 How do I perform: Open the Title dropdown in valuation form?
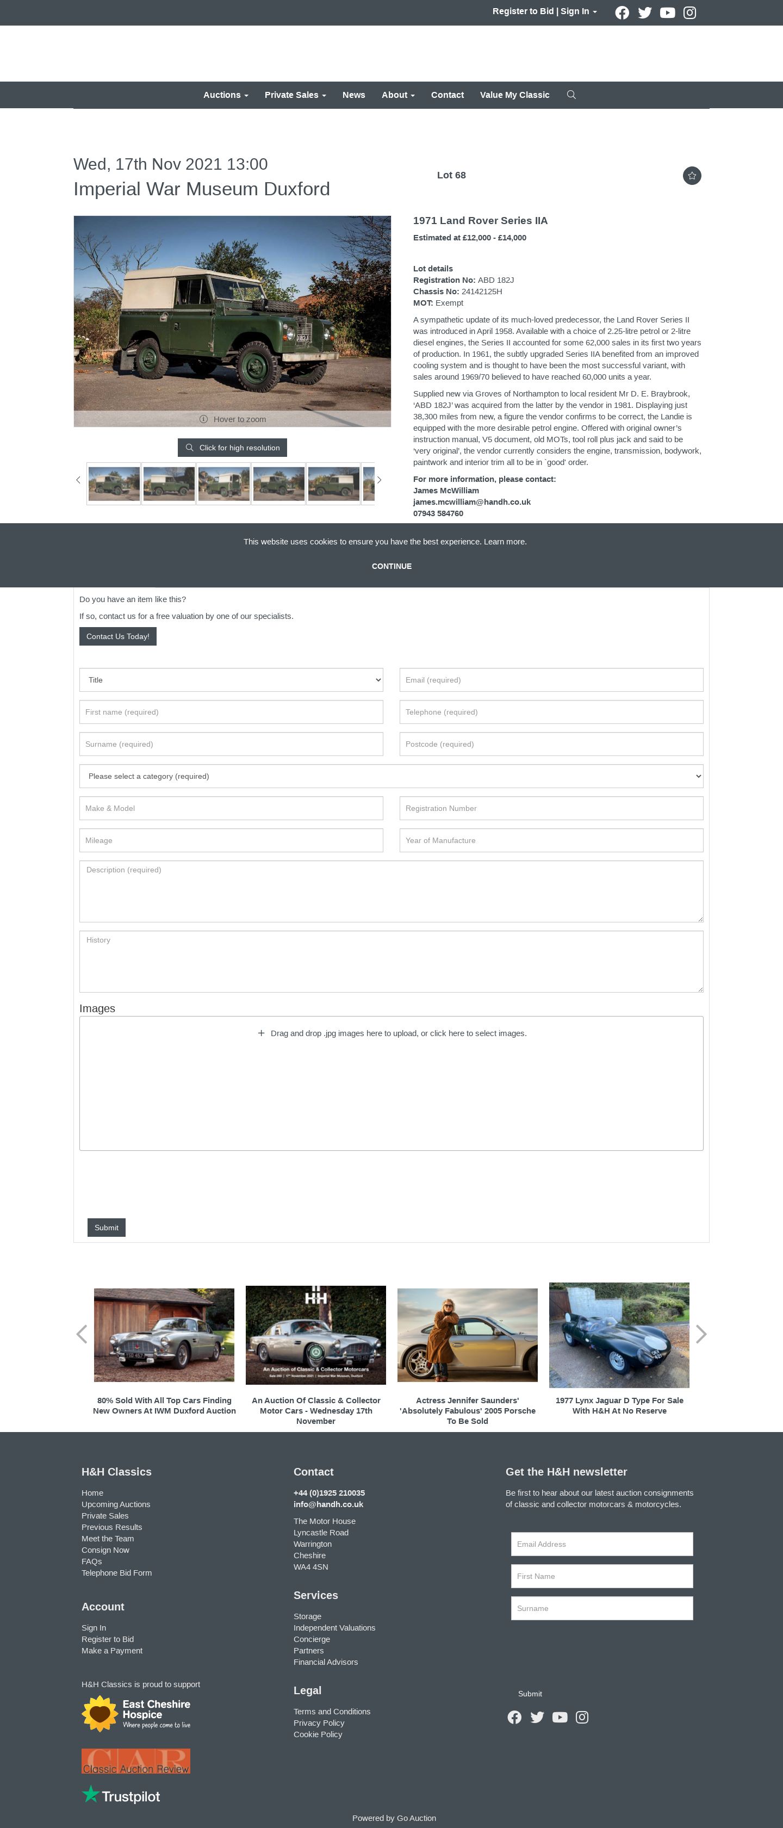231,680
